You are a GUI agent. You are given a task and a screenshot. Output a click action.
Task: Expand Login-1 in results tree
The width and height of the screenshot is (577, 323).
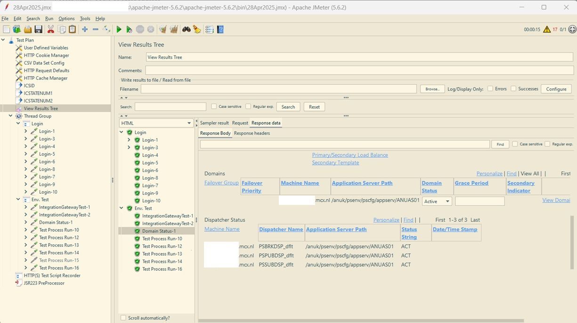(129, 140)
